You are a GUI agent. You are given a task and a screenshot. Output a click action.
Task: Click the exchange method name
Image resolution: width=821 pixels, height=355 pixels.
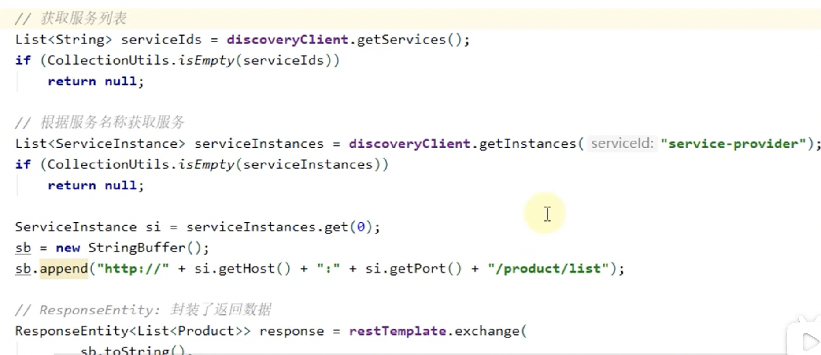click(x=487, y=331)
